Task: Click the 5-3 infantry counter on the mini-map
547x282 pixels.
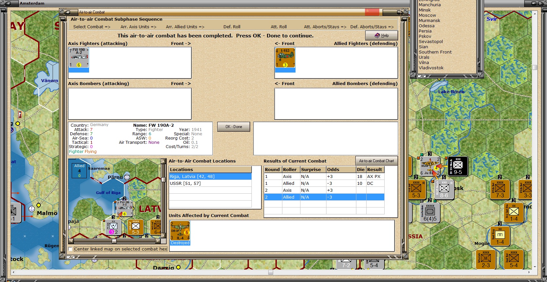Action: (x=135, y=227)
